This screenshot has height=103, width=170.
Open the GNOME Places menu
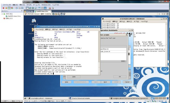tap(42, 14)
